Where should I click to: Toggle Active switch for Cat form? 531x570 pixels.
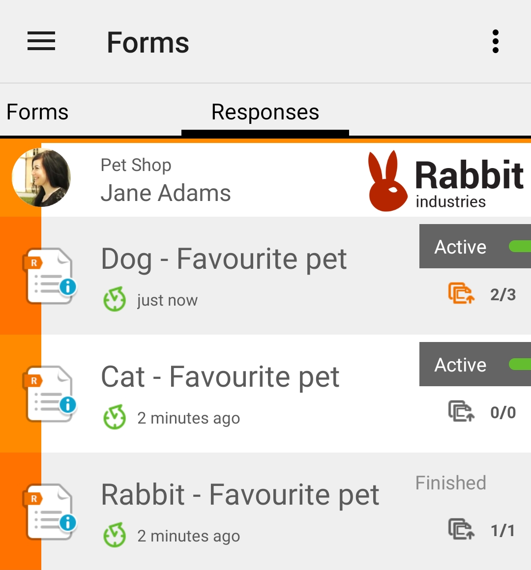475,364
